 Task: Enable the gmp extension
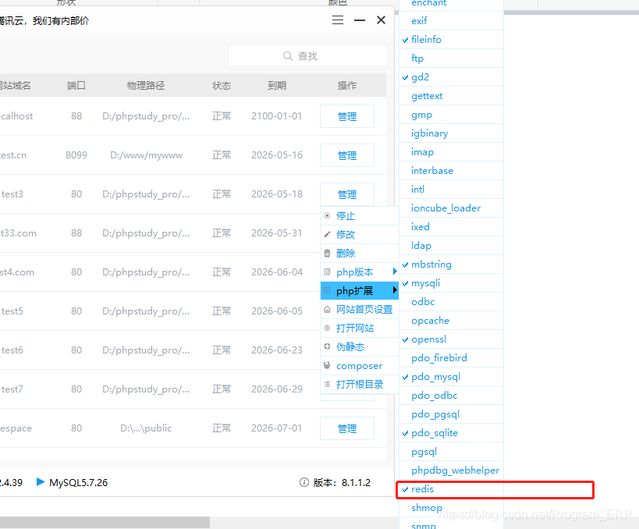(451, 115)
